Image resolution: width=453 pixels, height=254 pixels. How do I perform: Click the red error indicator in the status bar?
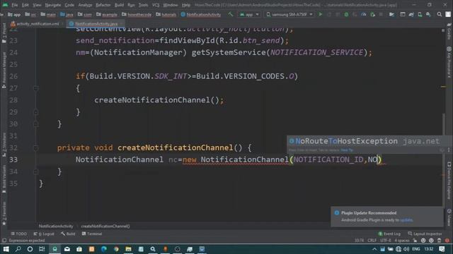(447, 241)
